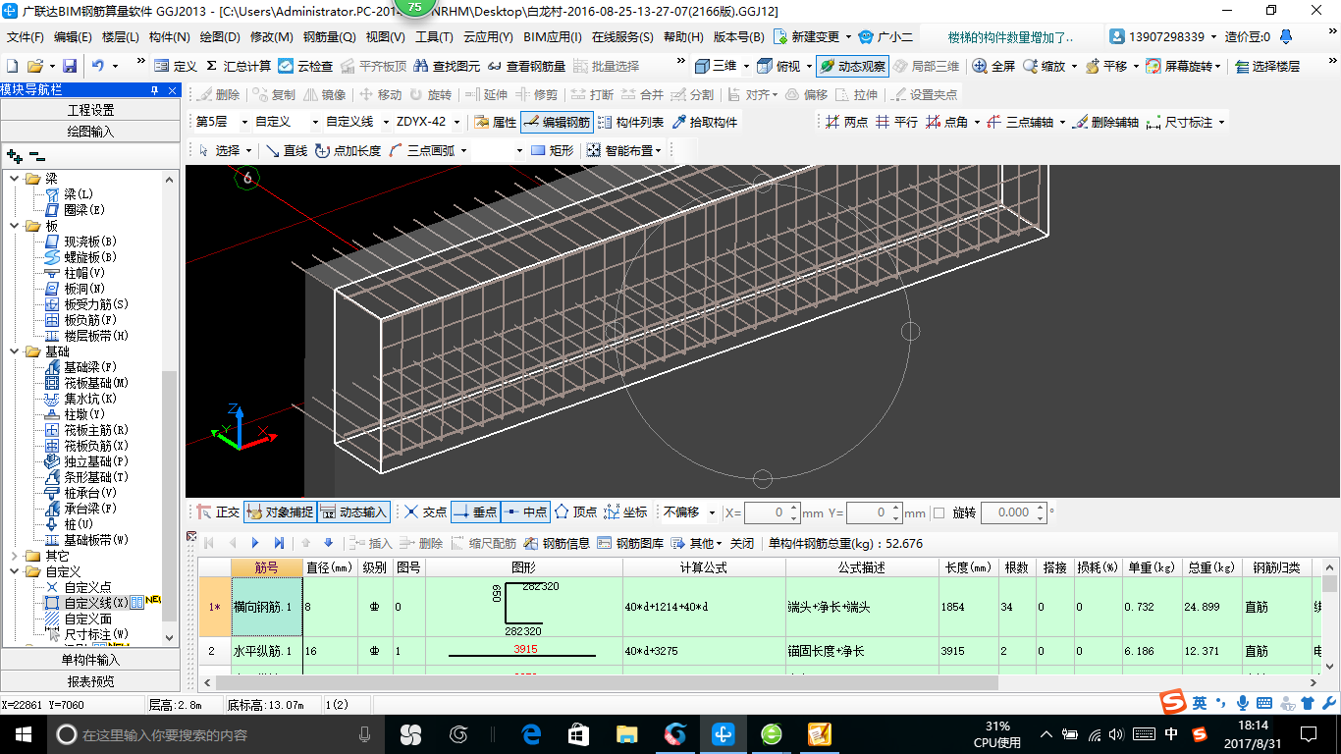This screenshot has width=1341, height=754.
Task: Open the 帮助(H) menu
Action: click(x=683, y=37)
